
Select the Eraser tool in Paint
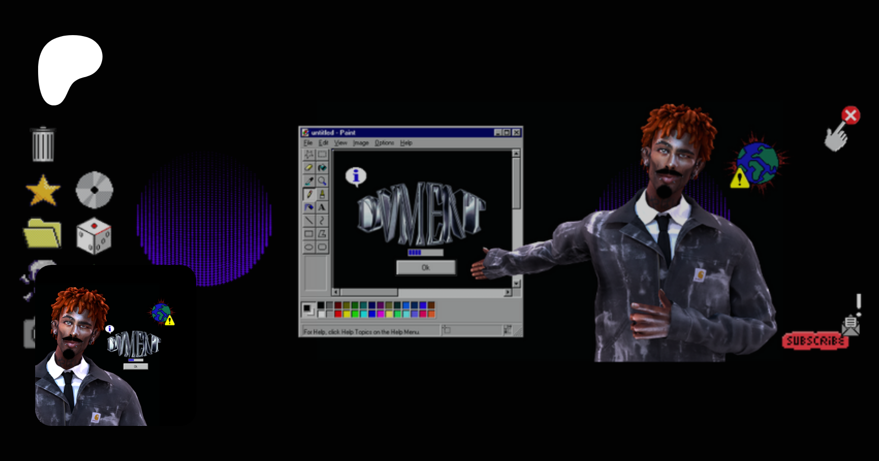tap(309, 168)
